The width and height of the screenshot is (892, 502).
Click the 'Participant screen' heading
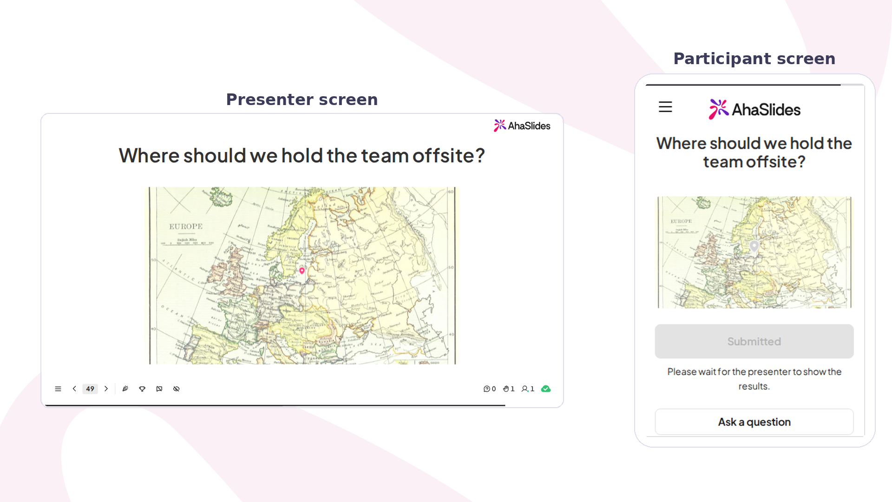pos(754,59)
